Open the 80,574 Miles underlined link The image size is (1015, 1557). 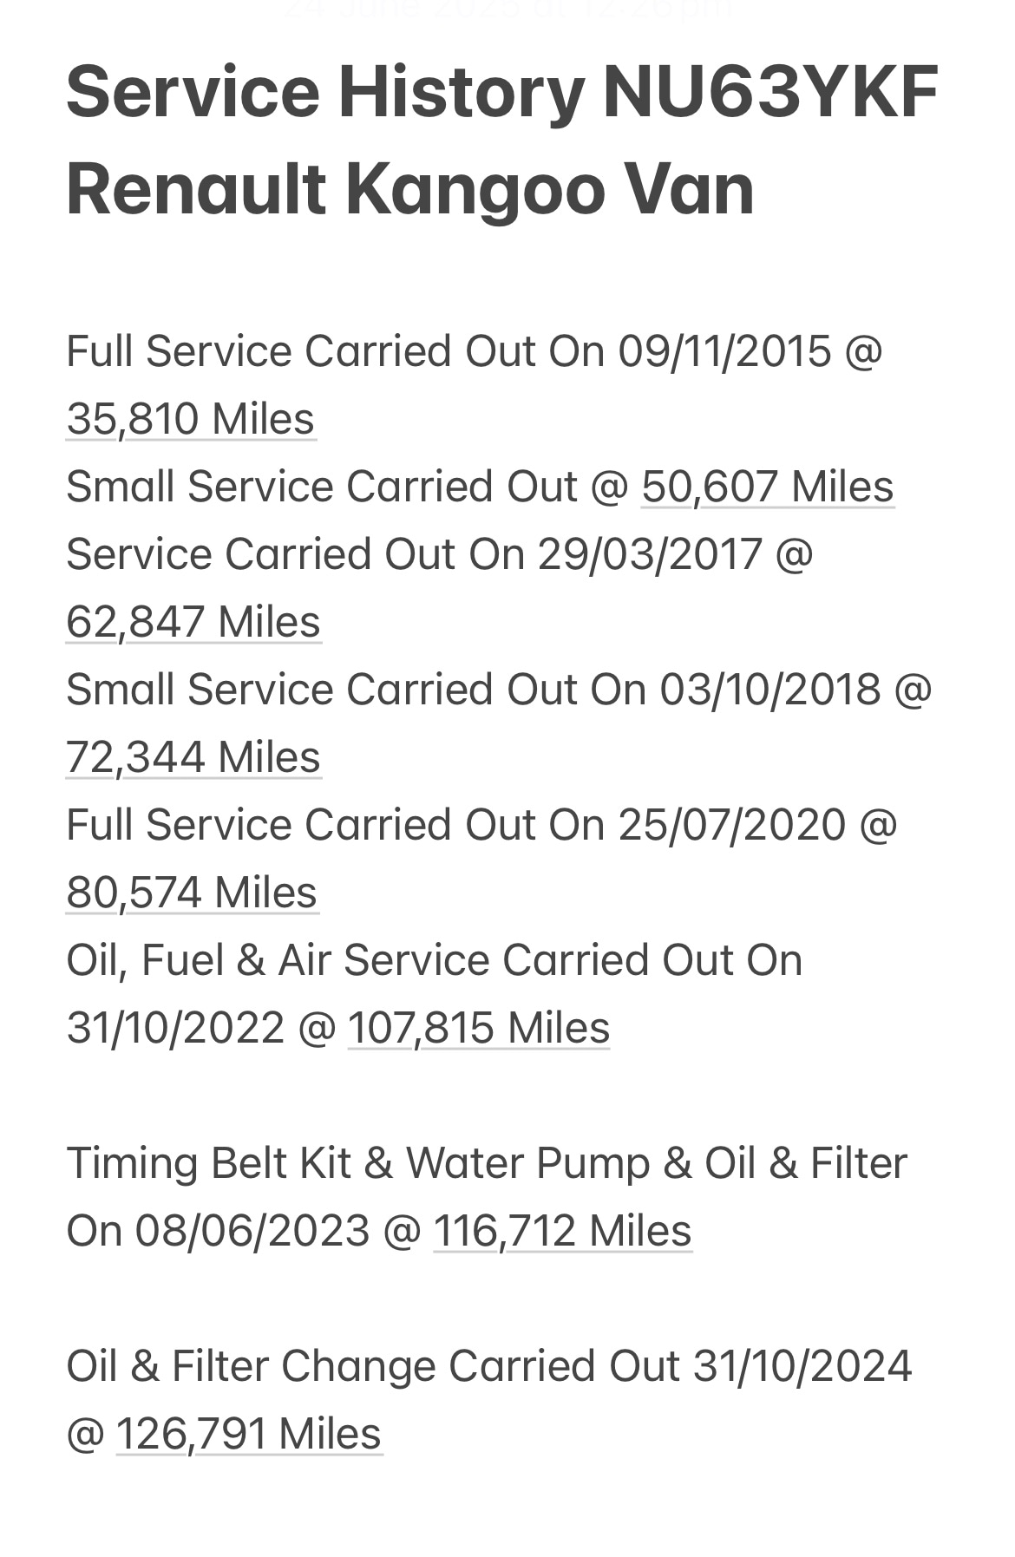coord(193,893)
